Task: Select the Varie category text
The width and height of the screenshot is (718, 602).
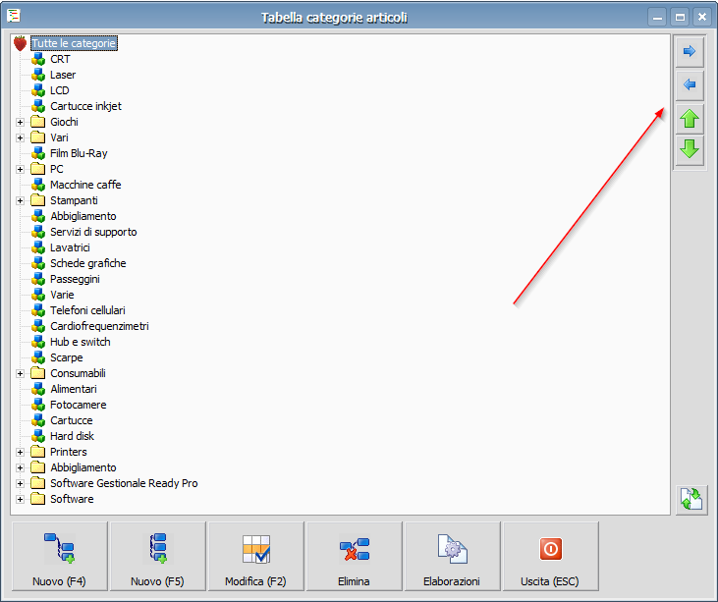Action: pos(62,295)
